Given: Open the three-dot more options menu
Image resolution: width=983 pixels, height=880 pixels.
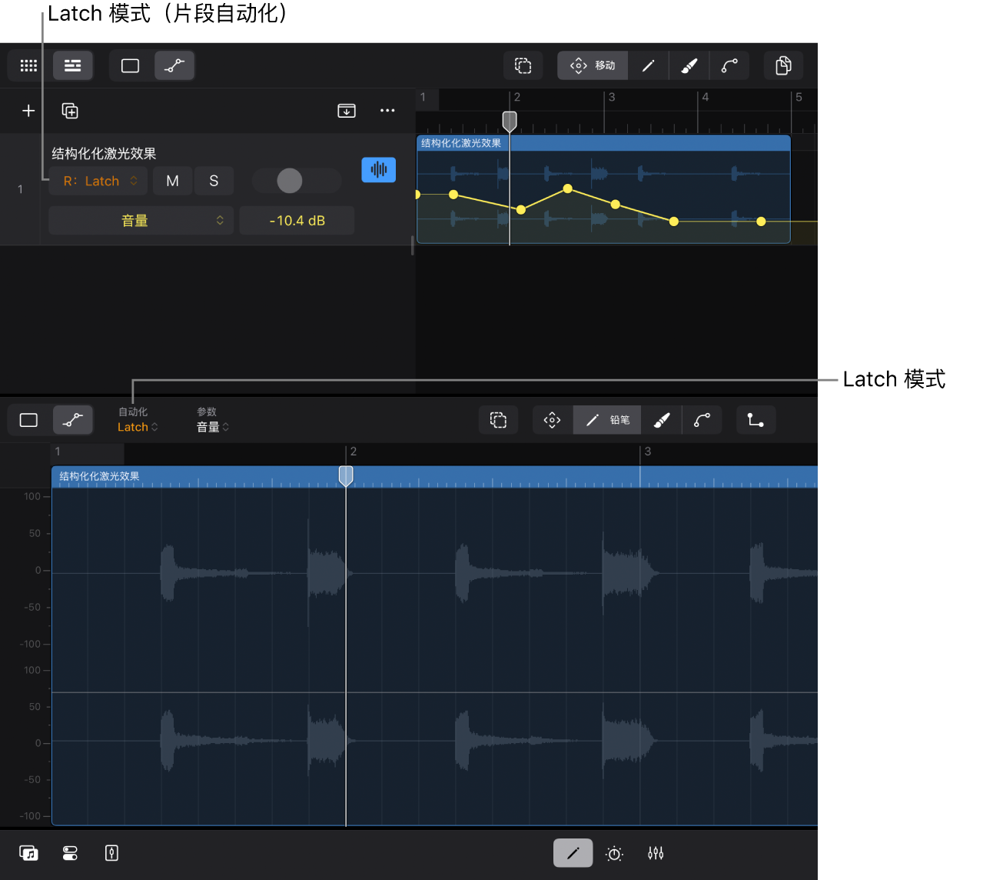Looking at the screenshot, I should point(387,111).
